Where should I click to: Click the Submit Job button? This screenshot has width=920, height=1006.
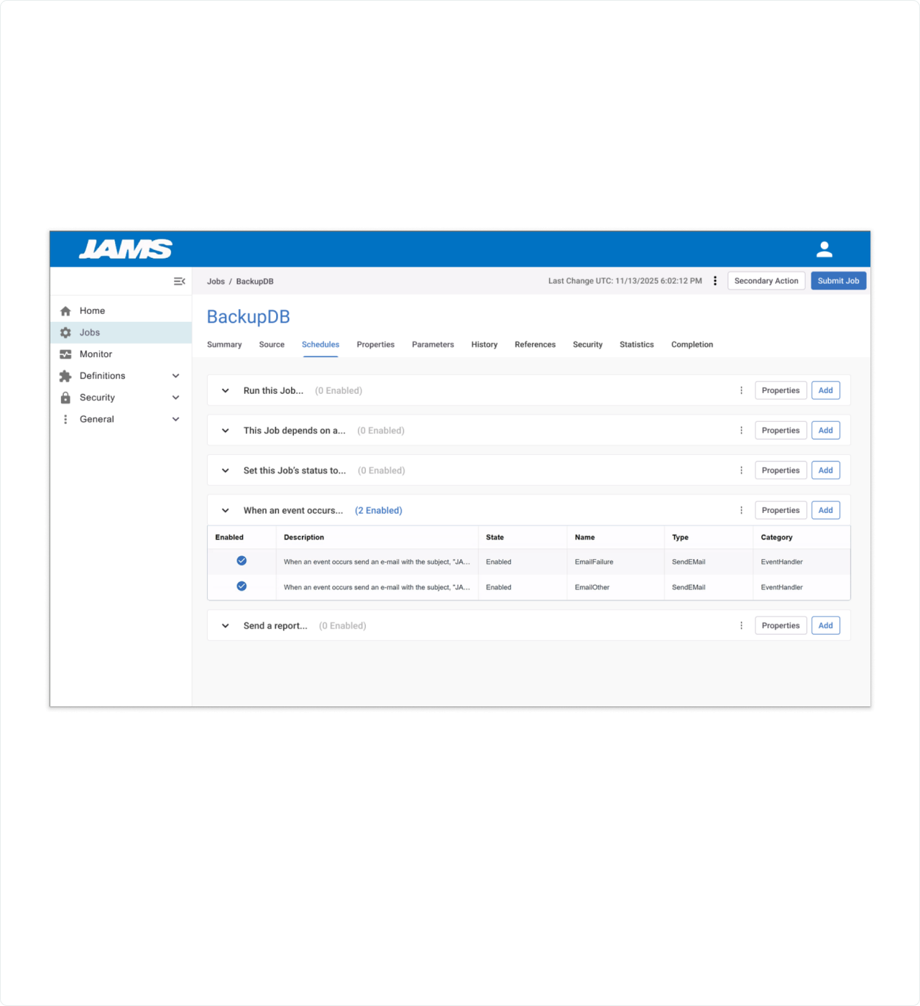pos(838,281)
